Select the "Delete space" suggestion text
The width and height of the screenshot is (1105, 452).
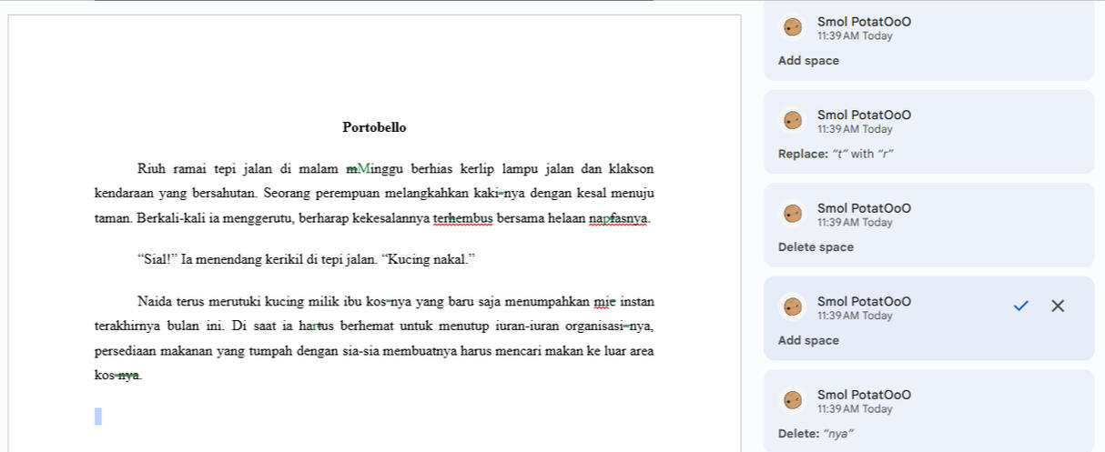click(x=816, y=247)
